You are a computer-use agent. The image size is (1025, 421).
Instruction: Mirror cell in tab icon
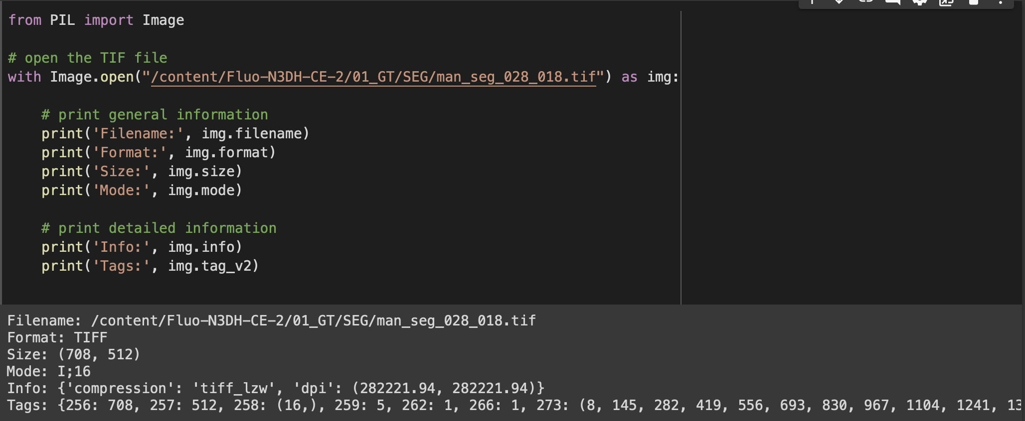pyautogui.click(x=946, y=2)
